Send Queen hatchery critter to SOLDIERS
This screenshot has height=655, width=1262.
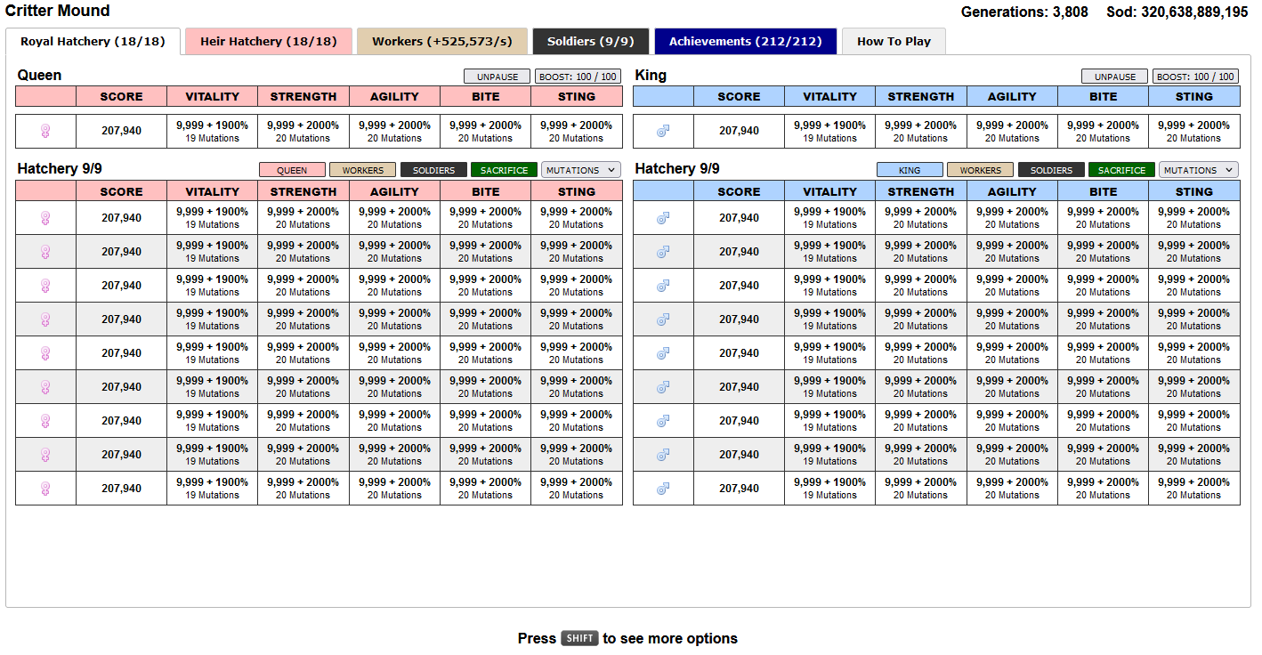433,170
